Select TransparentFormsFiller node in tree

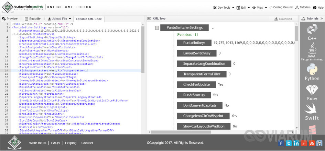[202, 74]
